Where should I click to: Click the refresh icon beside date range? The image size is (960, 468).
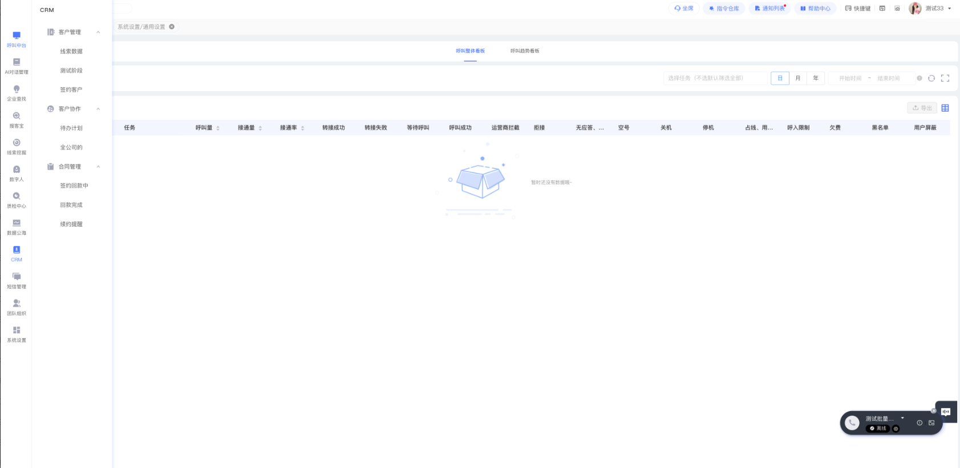[931, 79]
